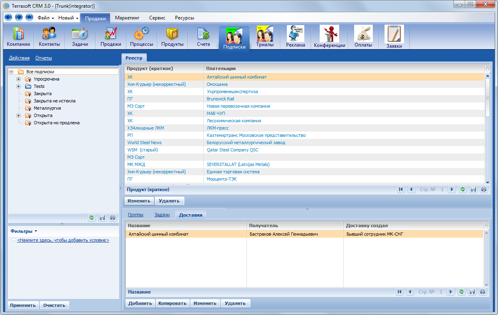Open the Маркетинг menu

(x=127, y=18)
